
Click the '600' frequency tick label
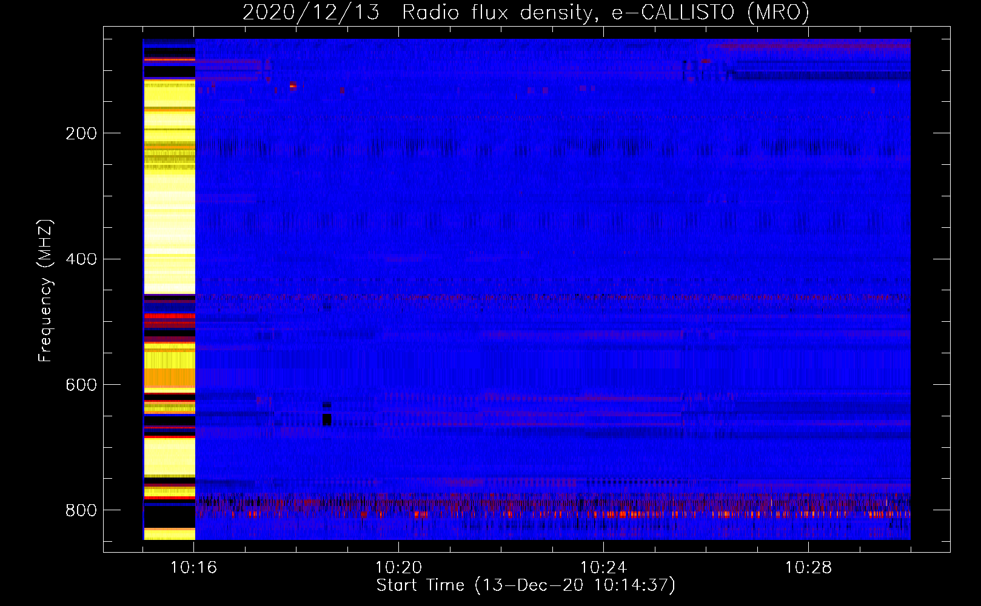(x=81, y=385)
